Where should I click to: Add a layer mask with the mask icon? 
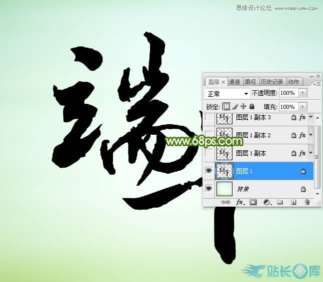[253, 202]
